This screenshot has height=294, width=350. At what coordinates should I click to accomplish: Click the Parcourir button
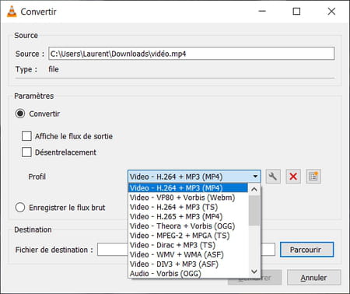click(x=307, y=250)
